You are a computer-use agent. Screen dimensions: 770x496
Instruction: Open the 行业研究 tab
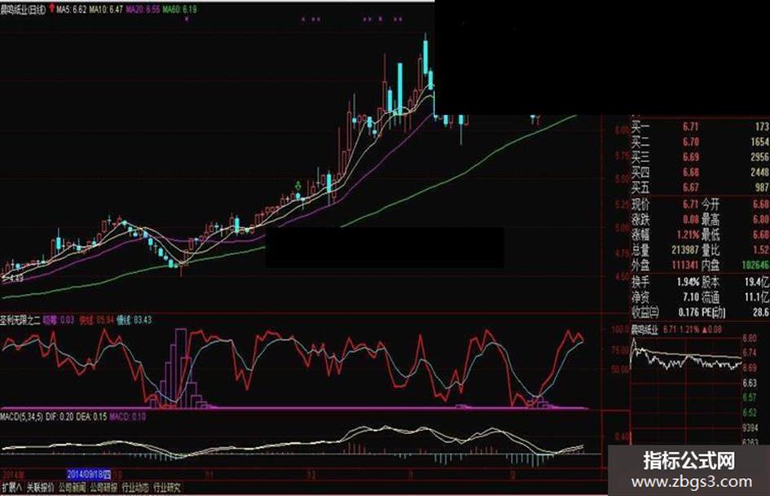167,488
